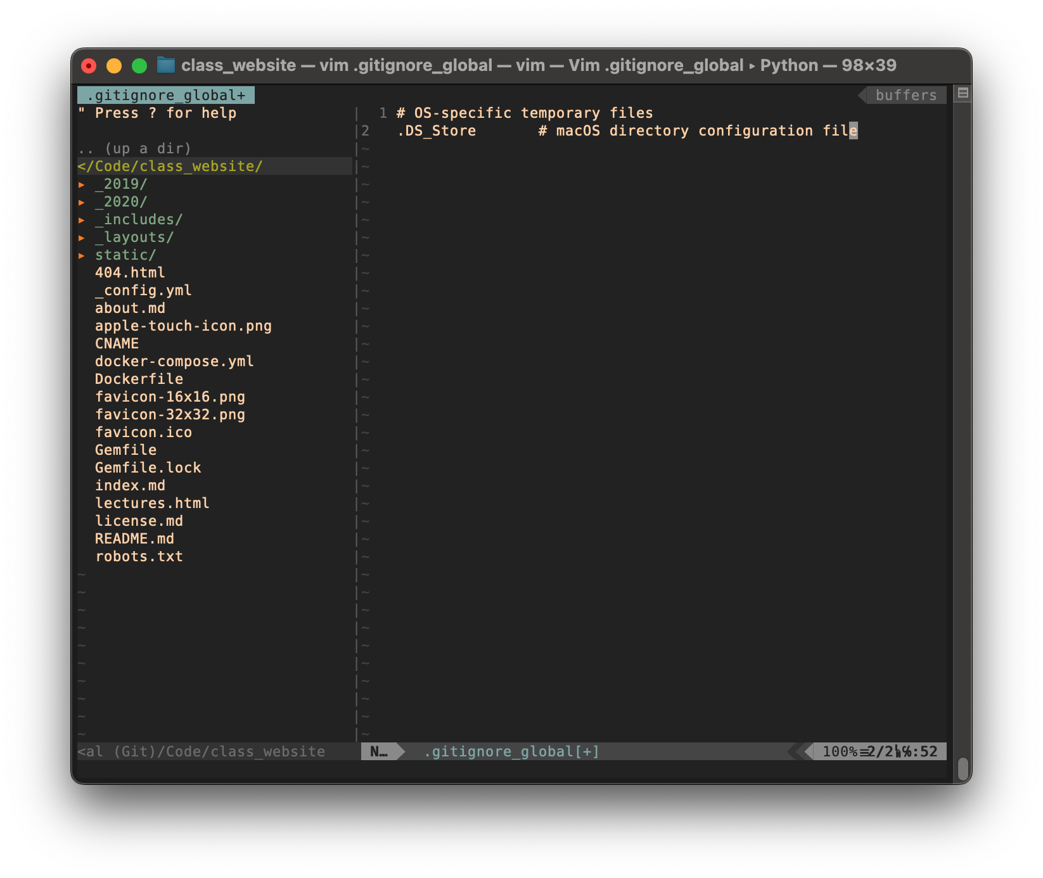Open robots.txt in the file tree

tap(139, 556)
